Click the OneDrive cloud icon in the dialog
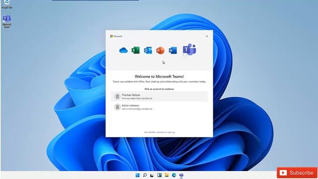Image resolution: width=318 pixels, height=179 pixels. click(123, 50)
